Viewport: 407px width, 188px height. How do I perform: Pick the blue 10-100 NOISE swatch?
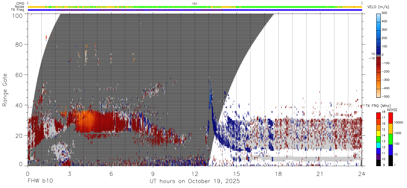pos(390,150)
